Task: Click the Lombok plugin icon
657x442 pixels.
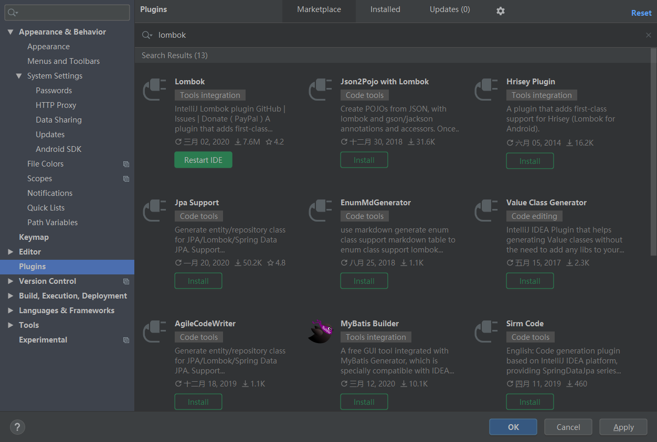Action: [x=155, y=89]
